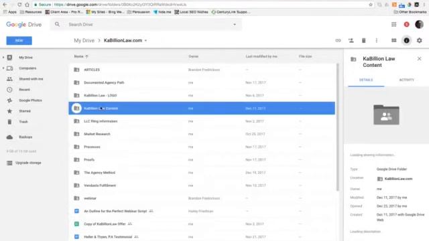Open more actions three-dot menu

tap(377, 40)
